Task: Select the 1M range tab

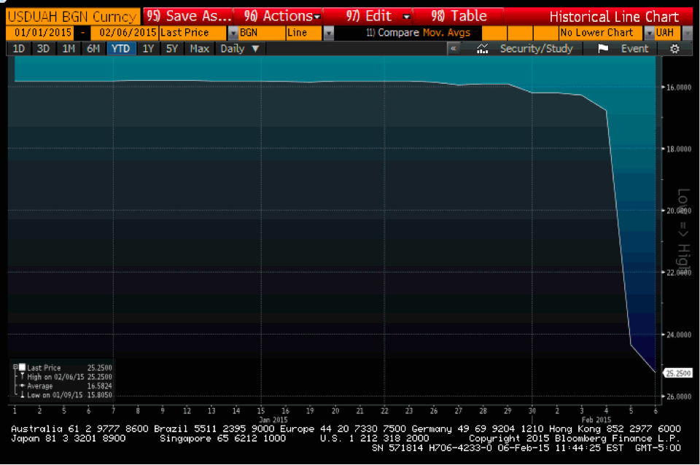Action: pyautogui.click(x=69, y=49)
